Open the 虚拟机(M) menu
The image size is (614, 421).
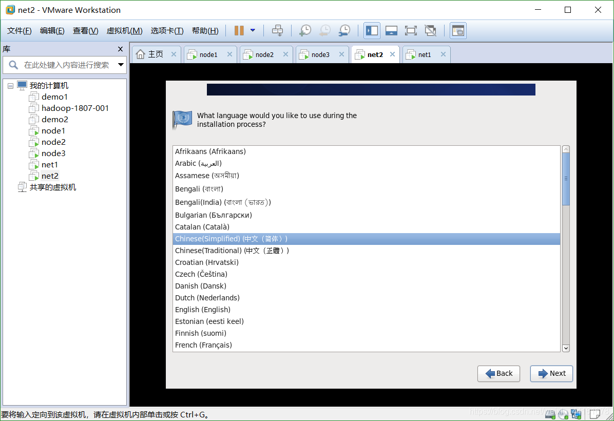click(125, 30)
